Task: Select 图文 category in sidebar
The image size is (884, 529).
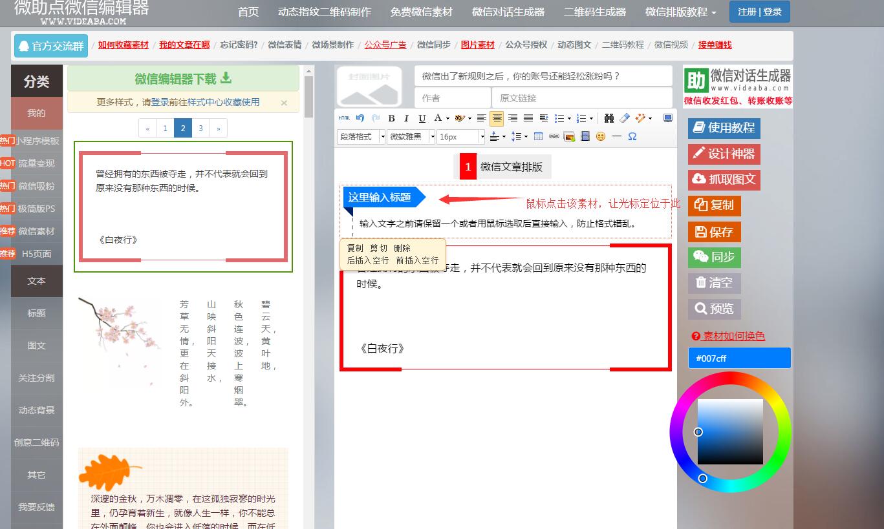Action: pos(37,346)
